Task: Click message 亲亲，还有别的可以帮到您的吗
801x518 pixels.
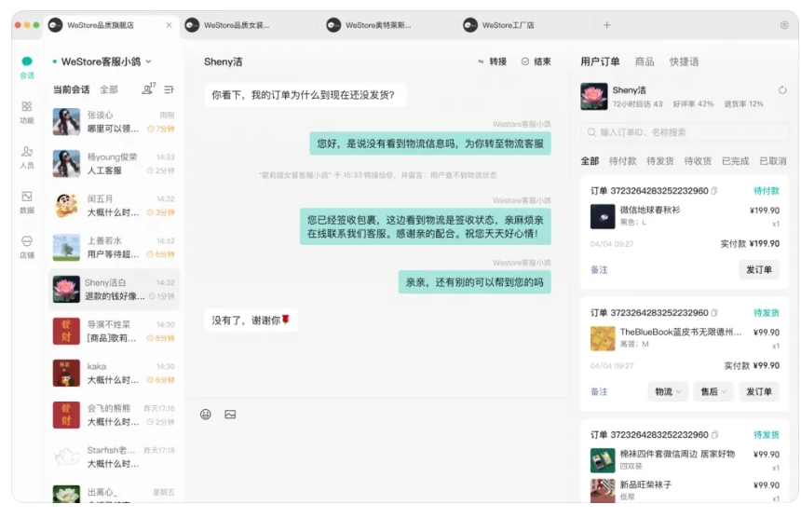Action: click(475, 282)
